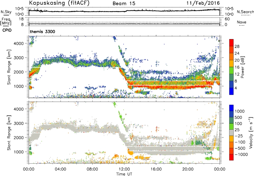Viewport: 254px width, 176px height.
Task: Click the -1000 velocity colorbar label
Action: tap(241, 154)
